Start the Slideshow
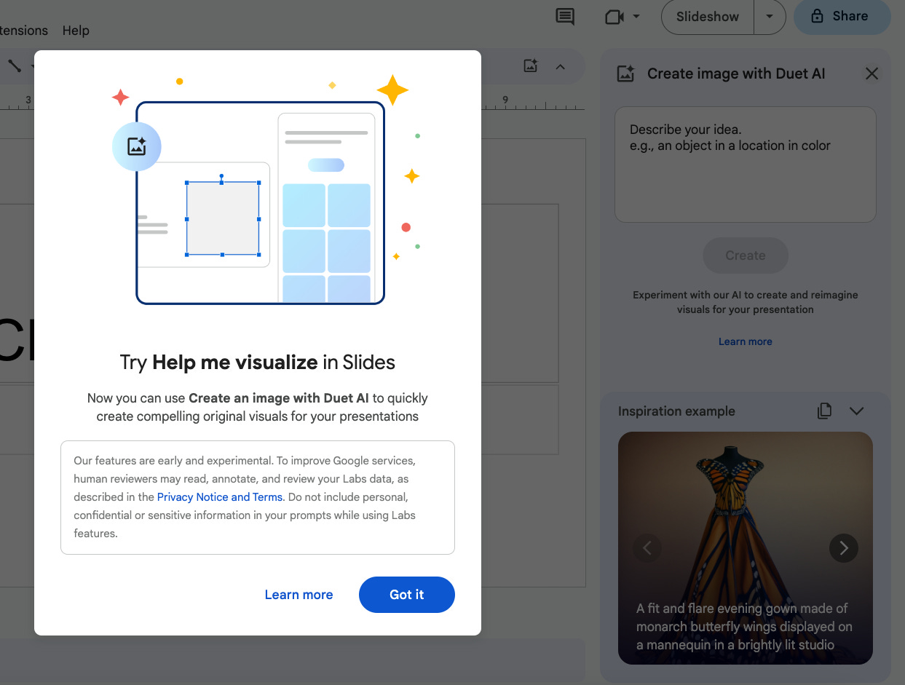The image size is (905, 685). click(x=707, y=17)
